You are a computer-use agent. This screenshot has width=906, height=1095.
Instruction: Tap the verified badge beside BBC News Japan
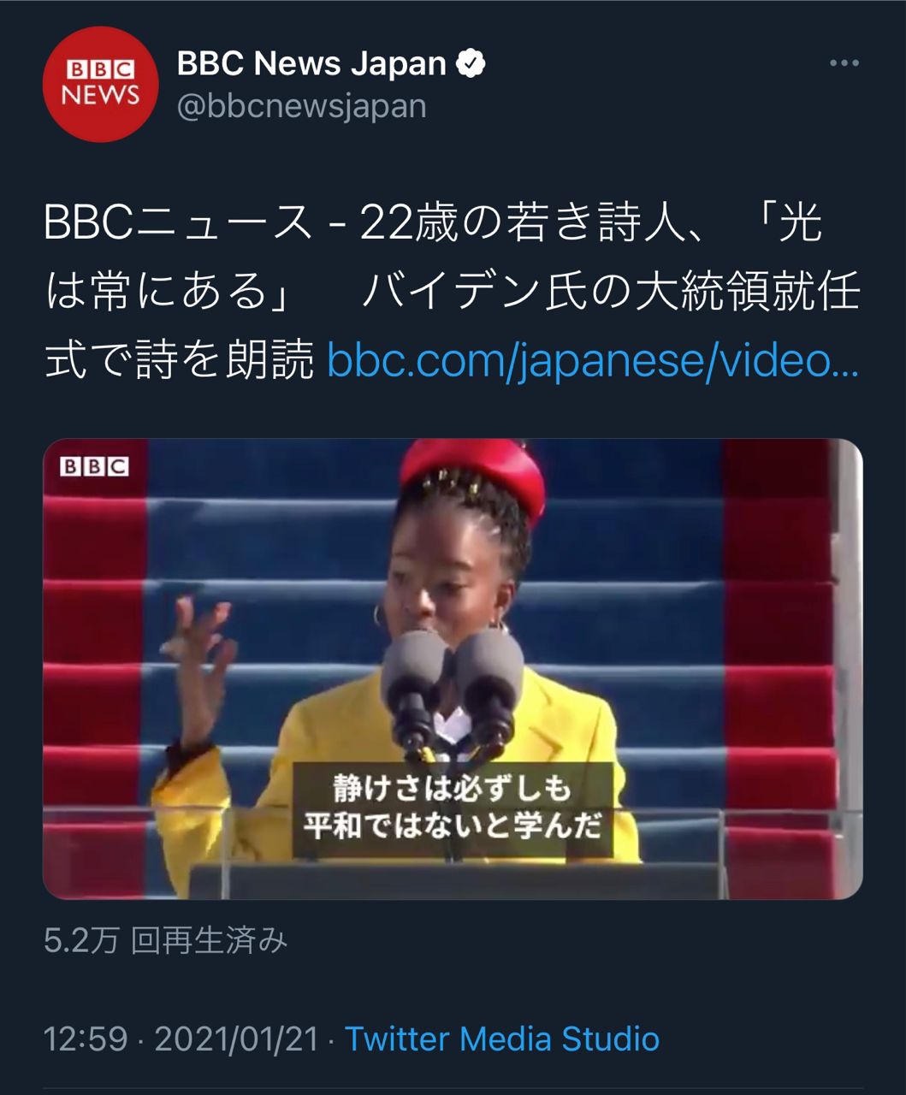click(471, 63)
